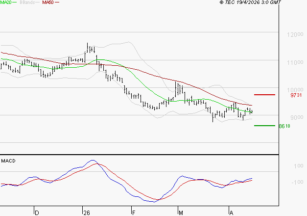Click the 9000 price axis label
The image size is (307, 216).
click(297, 118)
